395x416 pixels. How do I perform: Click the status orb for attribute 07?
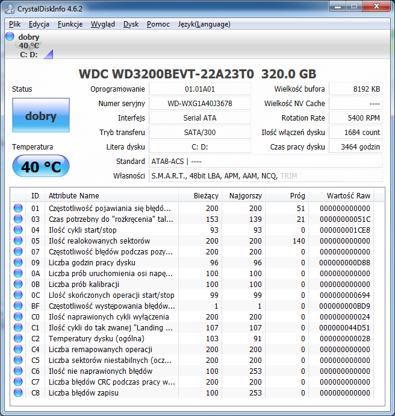tap(18, 251)
